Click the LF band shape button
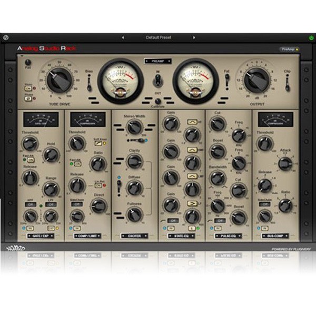Image resolution: width=316 pixels, height=316 pixels. click(x=192, y=203)
